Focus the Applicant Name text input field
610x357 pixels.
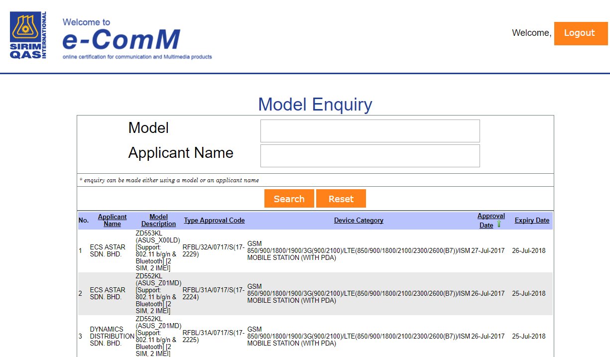tap(369, 156)
